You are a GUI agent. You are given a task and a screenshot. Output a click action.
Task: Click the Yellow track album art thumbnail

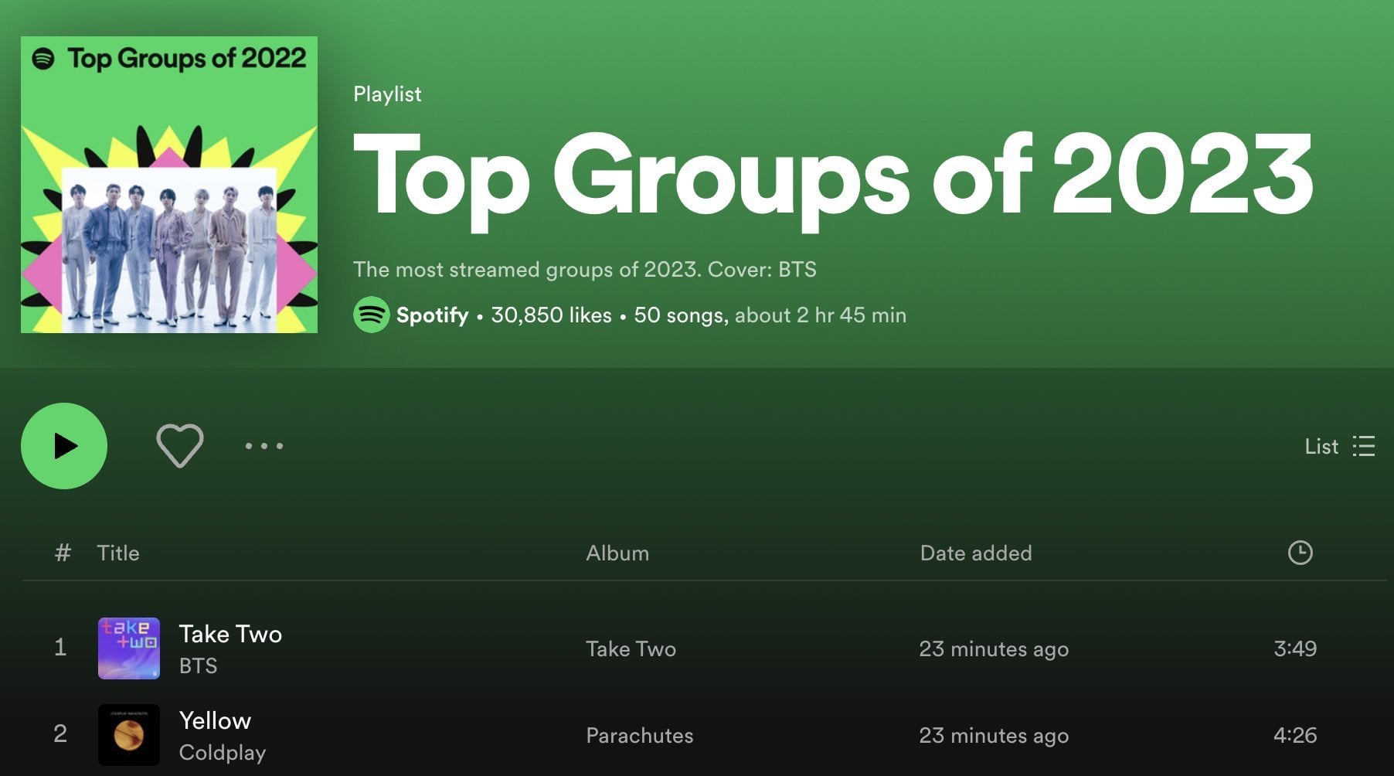point(129,734)
